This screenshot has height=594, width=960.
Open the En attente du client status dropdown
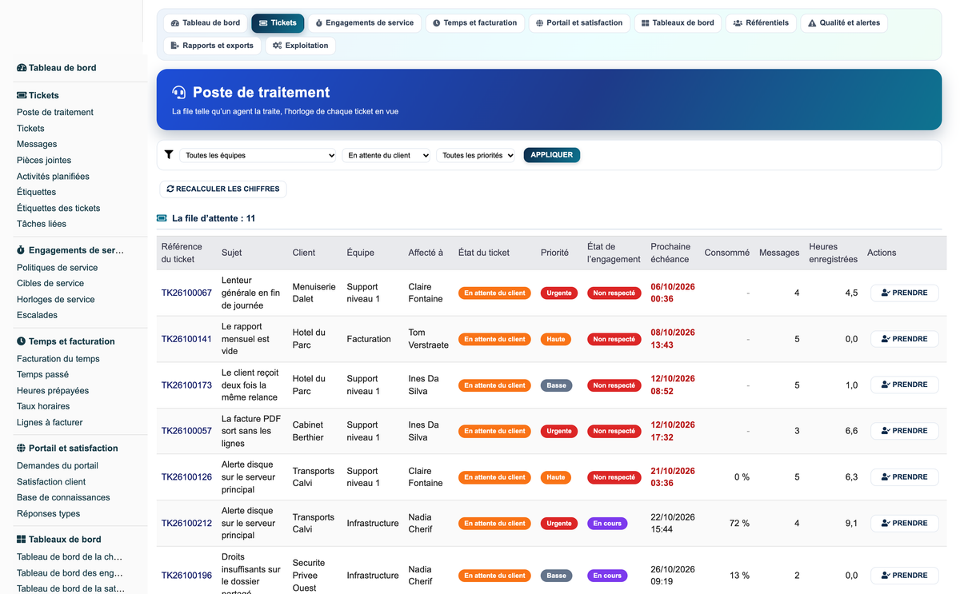387,155
